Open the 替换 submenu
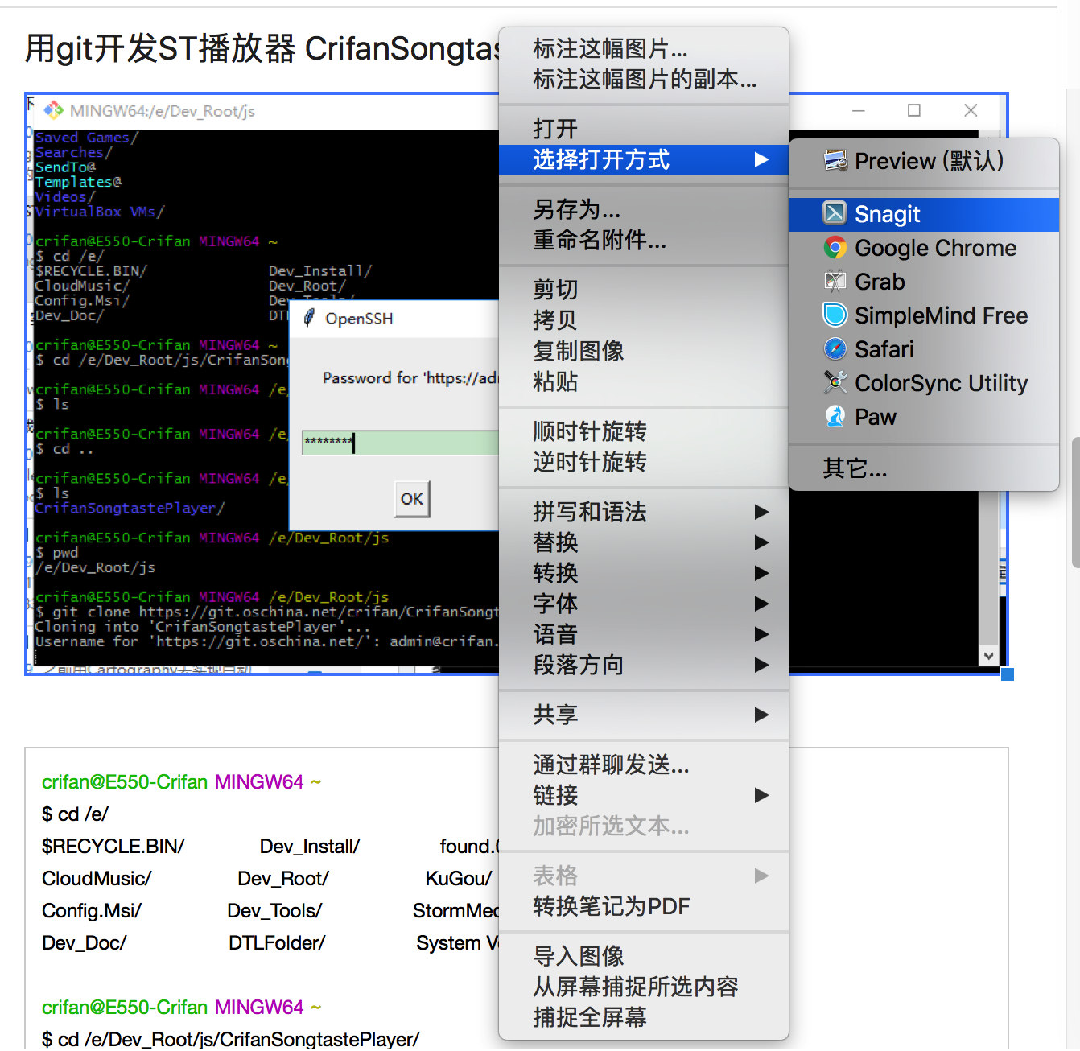Image resolution: width=1080 pixels, height=1051 pixels. [x=644, y=542]
